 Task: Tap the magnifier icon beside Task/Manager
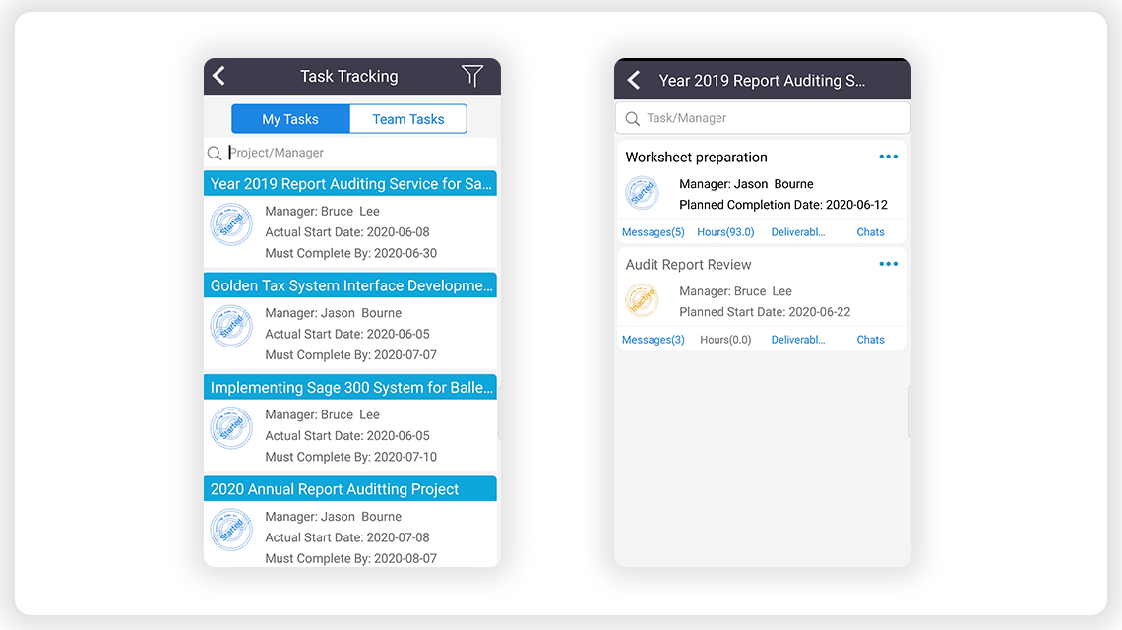[633, 119]
